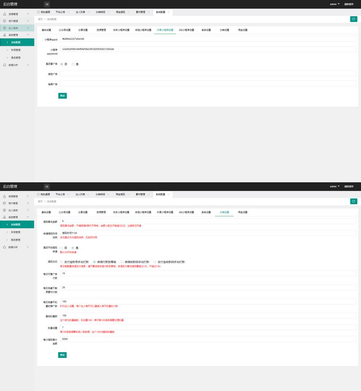Focus the 基础扣量数 input field
The width and height of the screenshot is (361, 391).
tap(208, 316)
